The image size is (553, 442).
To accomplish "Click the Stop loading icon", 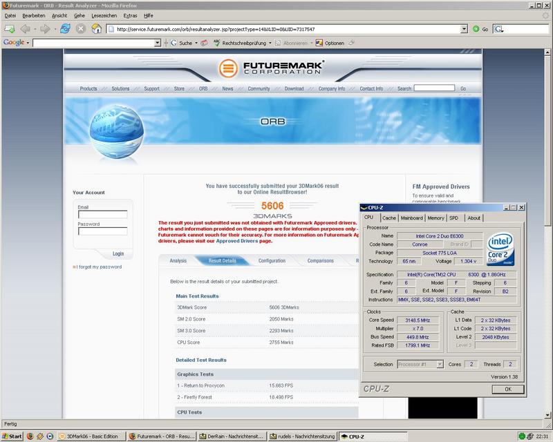I will [x=81, y=29].
